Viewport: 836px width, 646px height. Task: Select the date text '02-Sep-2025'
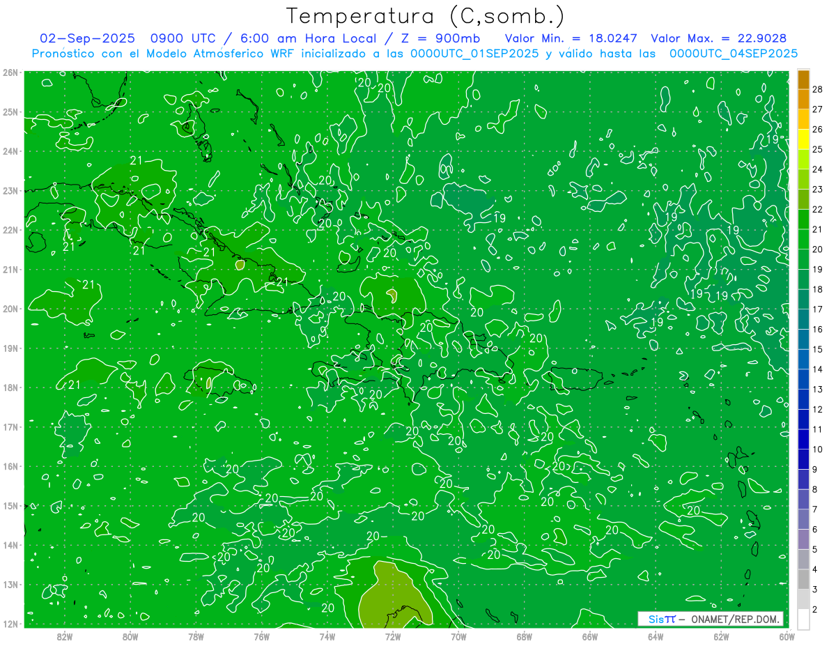click(86, 38)
